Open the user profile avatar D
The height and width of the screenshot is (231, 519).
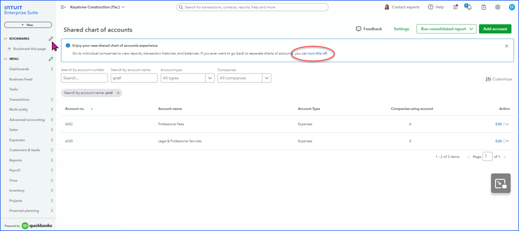click(x=512, y=7)
